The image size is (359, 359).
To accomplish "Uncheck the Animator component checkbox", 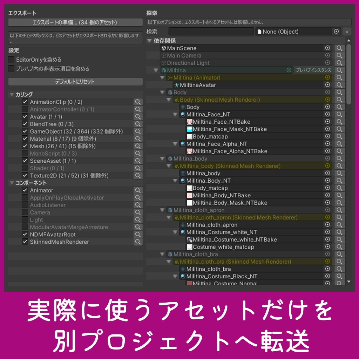I will [25, 190].
